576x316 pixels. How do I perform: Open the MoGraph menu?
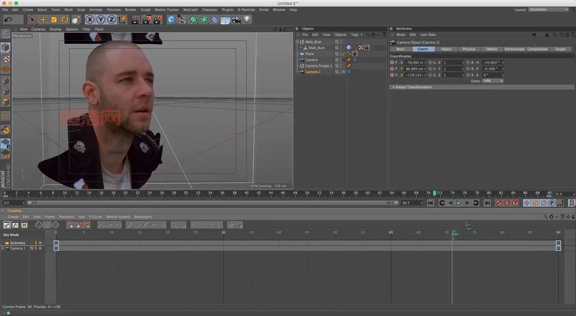pyautogui.click(x=190, y=9)
